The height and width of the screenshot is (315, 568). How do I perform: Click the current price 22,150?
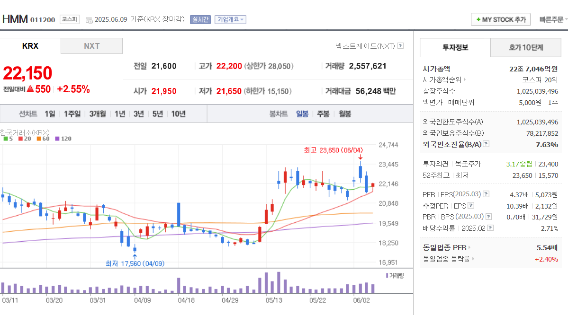pyautogui.click(x=27, y=73)
